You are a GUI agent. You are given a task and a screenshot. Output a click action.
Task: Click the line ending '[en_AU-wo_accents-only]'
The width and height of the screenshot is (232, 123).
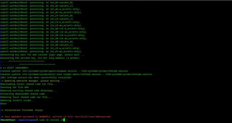tap(41, 12)
